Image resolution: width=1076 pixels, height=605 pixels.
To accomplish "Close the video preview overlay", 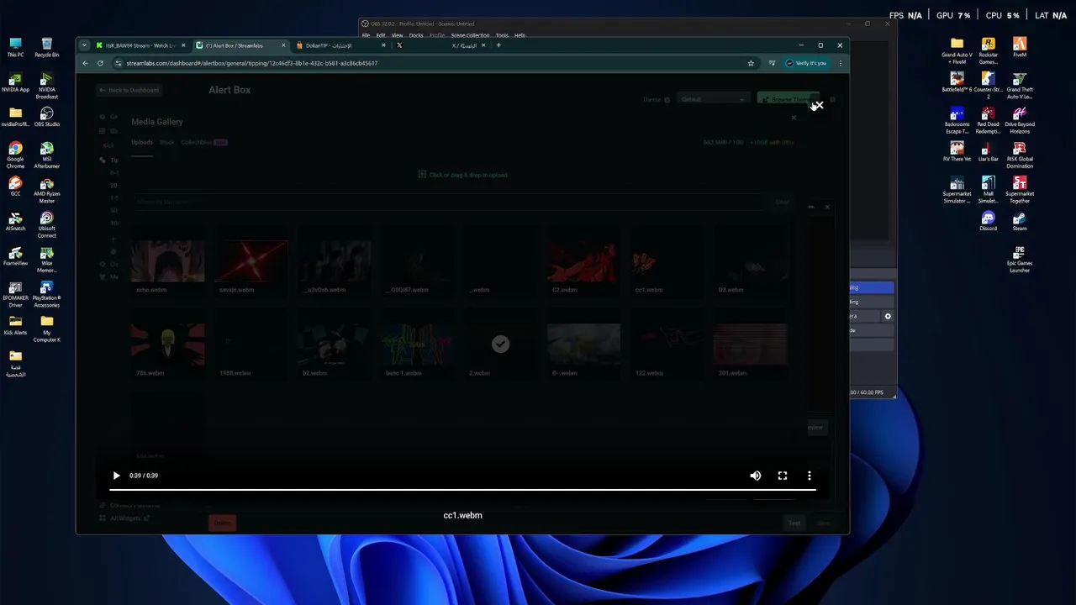I will click(818, 106).
